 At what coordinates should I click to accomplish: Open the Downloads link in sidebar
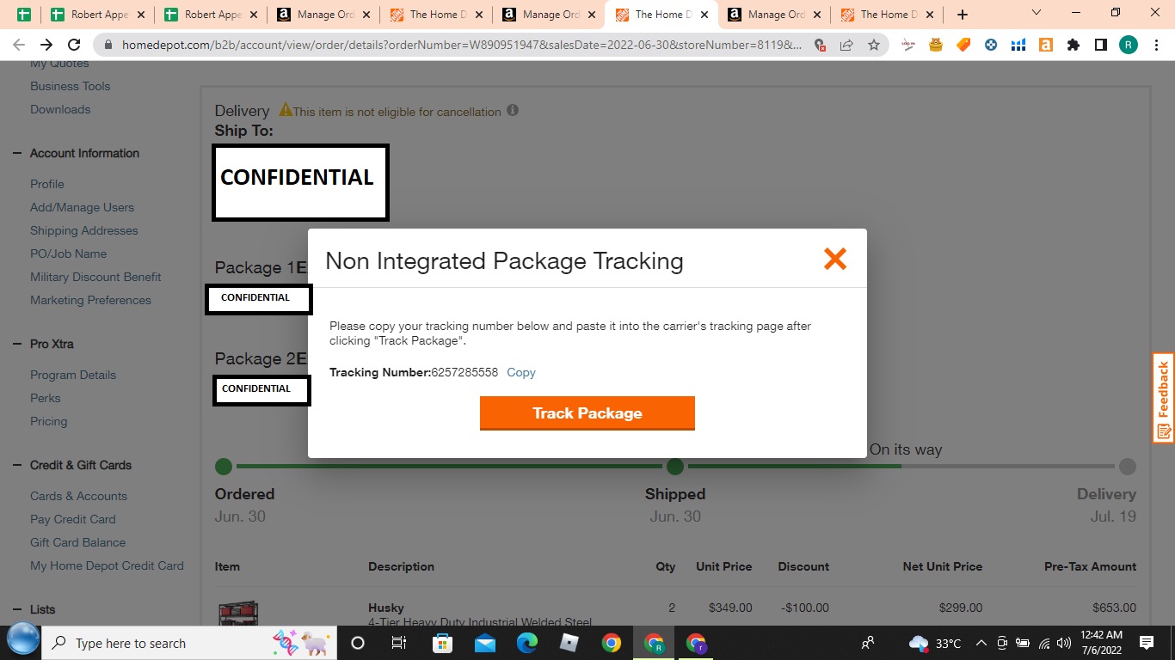point(60,109)
